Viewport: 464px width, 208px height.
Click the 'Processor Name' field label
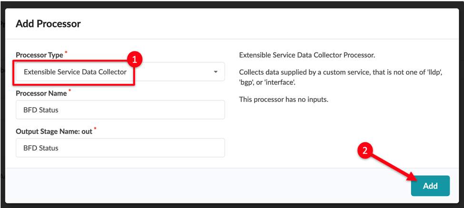point(41,93)
